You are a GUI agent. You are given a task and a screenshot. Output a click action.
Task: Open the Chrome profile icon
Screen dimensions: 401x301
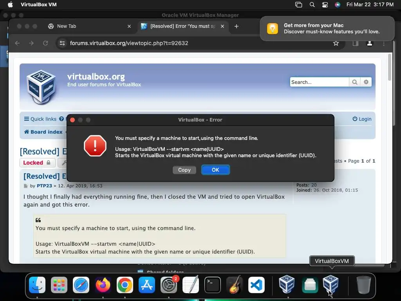point(370,43)
